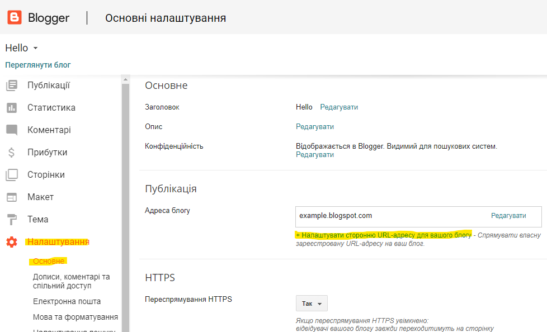The width and height of the screenshot is (547, 332).
Task: Click the Тема paint roller icon
Action: (x=12, y=220)
